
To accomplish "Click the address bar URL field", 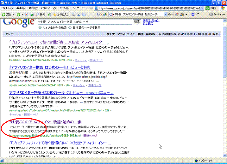I will click(x=149, y=9).
